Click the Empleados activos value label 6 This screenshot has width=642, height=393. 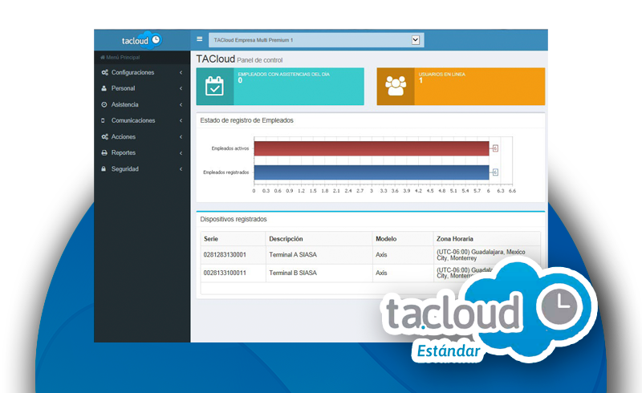click(495, 148)
